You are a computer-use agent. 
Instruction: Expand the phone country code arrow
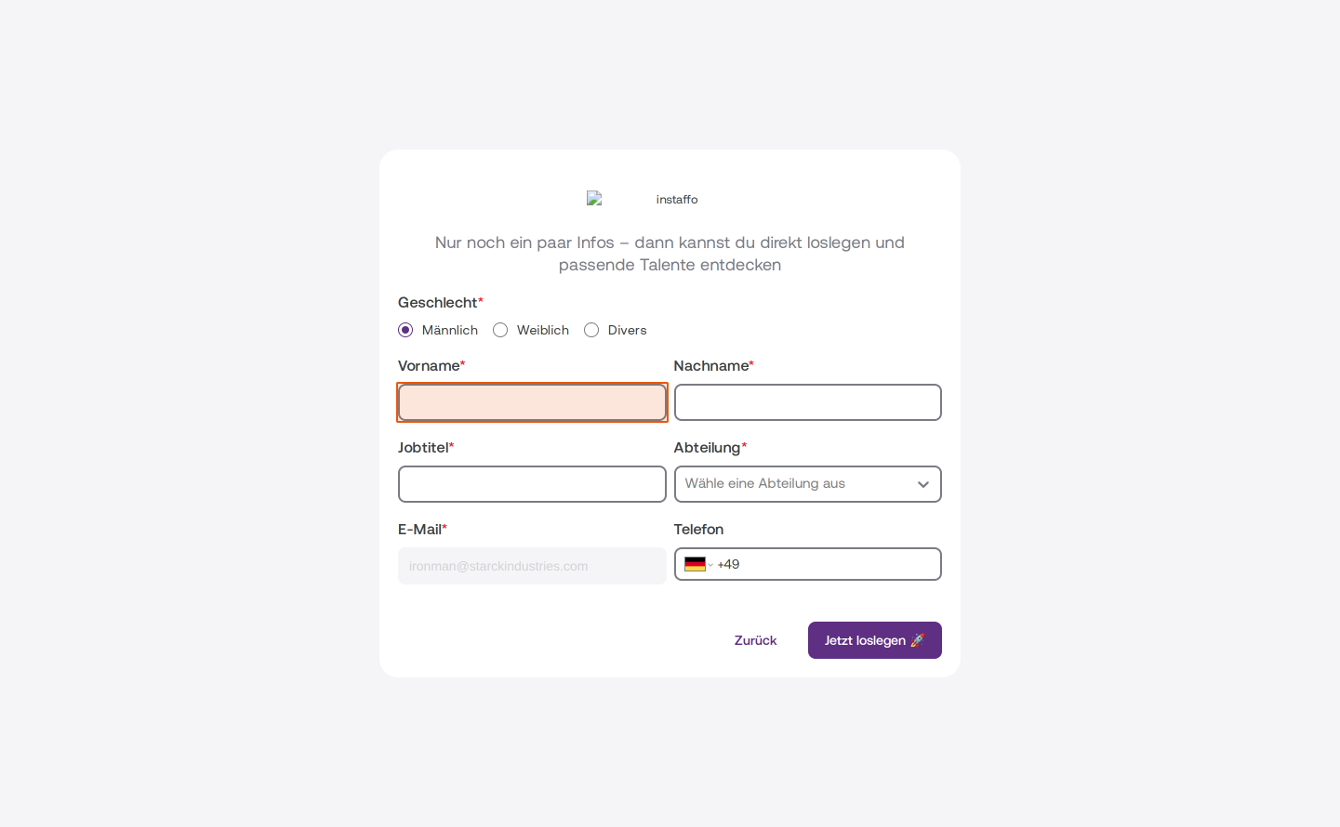coord(710,565)
